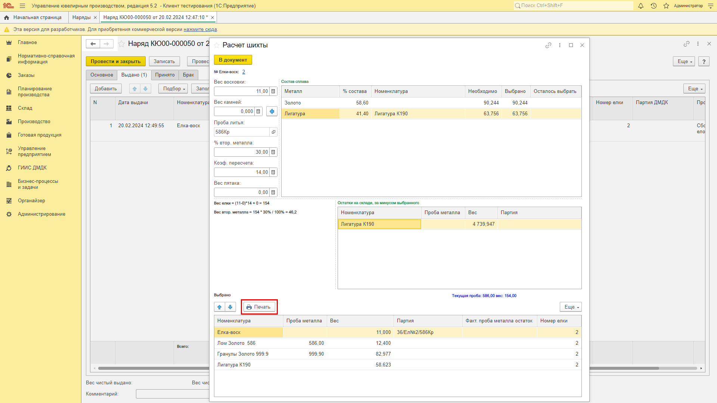Open calculator for Коэф. пересчета field

273,172
